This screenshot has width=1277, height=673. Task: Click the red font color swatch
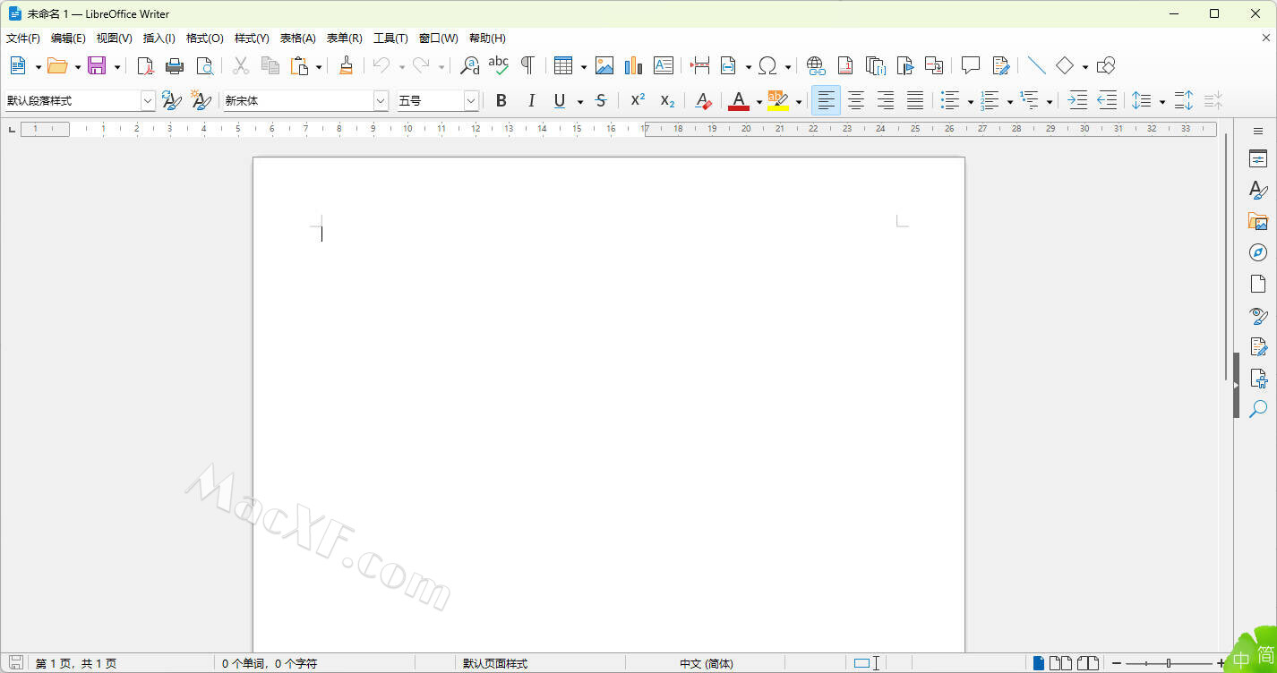(739, 101)
